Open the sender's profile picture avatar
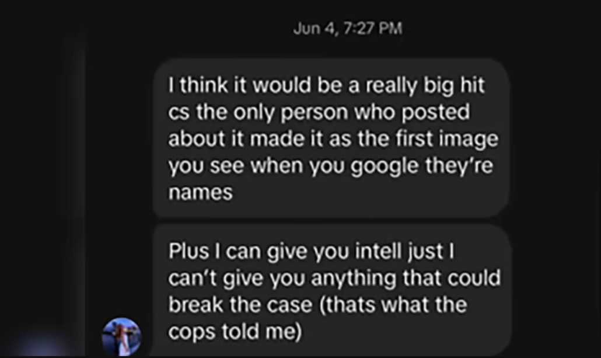The height and width of the screenshot is (358, 601). 121,337
